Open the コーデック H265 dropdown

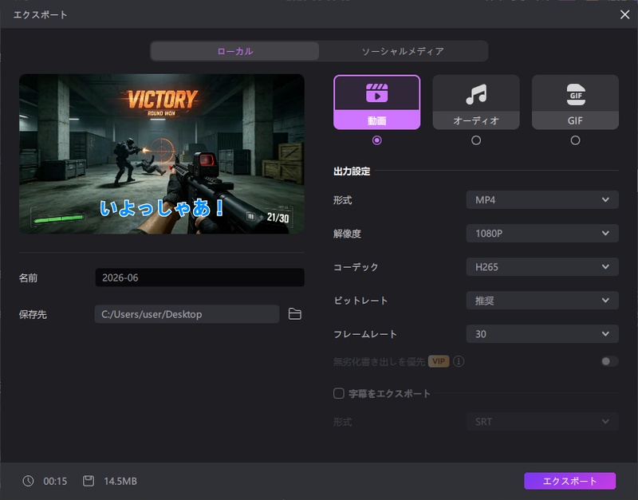pos(542,267)
